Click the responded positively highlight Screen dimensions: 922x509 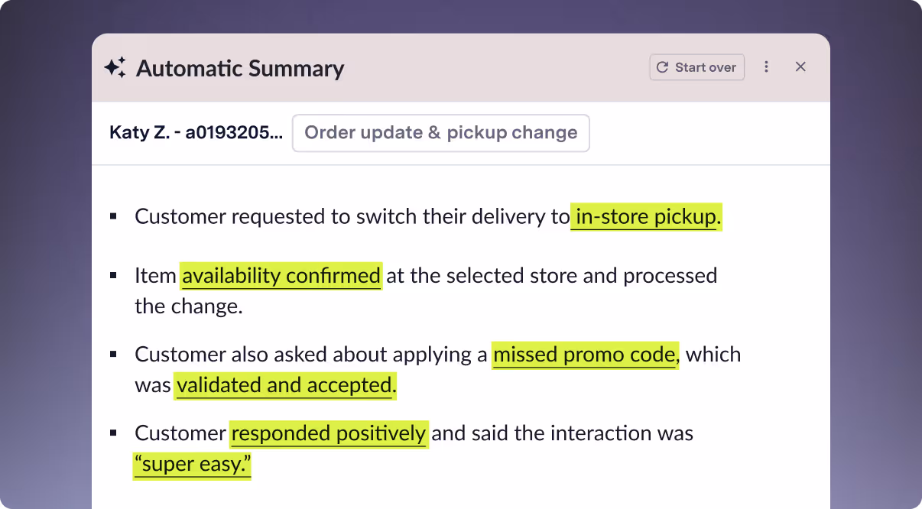[329, 433]
